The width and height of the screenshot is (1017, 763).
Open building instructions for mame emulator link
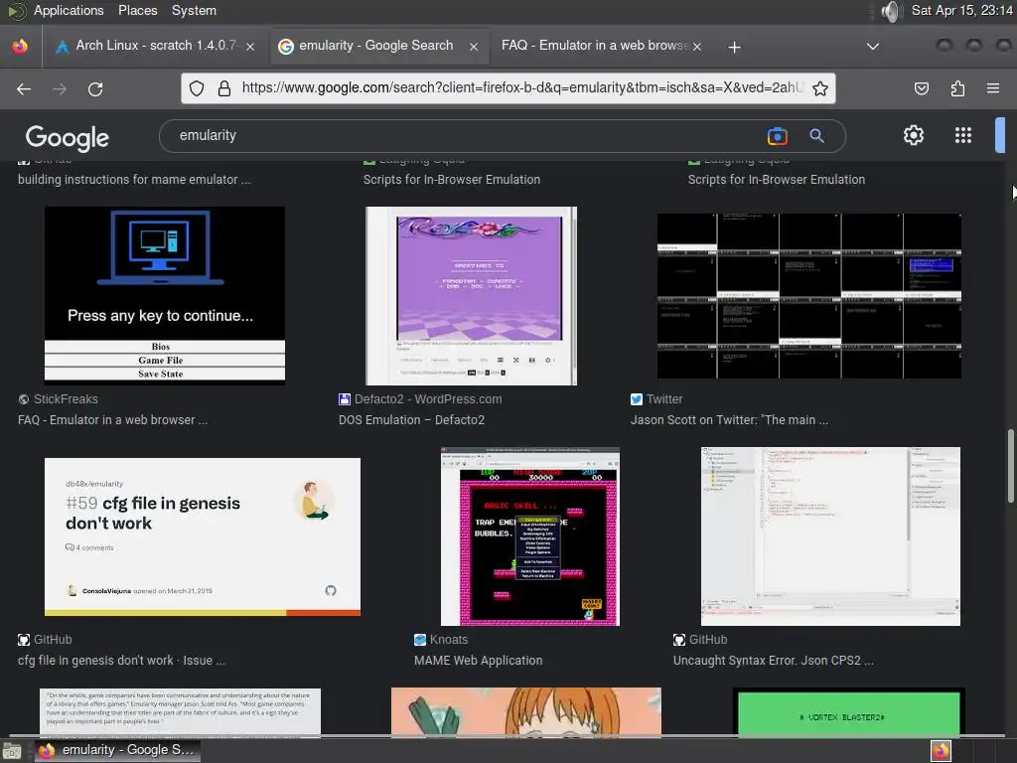pyautogui.click(x=134, y=180)
